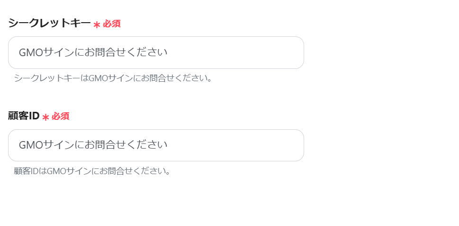Click the helper text below シークレットキー field
This screenshot has height=226, width=459.
(x=113, y=78)
